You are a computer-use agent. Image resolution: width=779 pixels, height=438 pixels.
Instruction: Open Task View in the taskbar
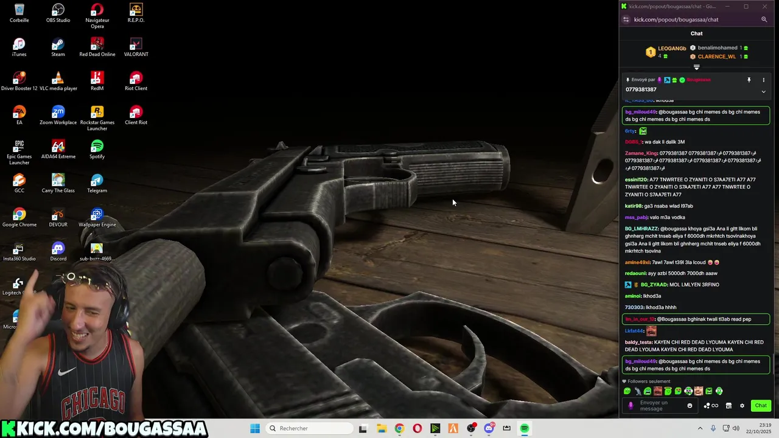pos(363,428)
